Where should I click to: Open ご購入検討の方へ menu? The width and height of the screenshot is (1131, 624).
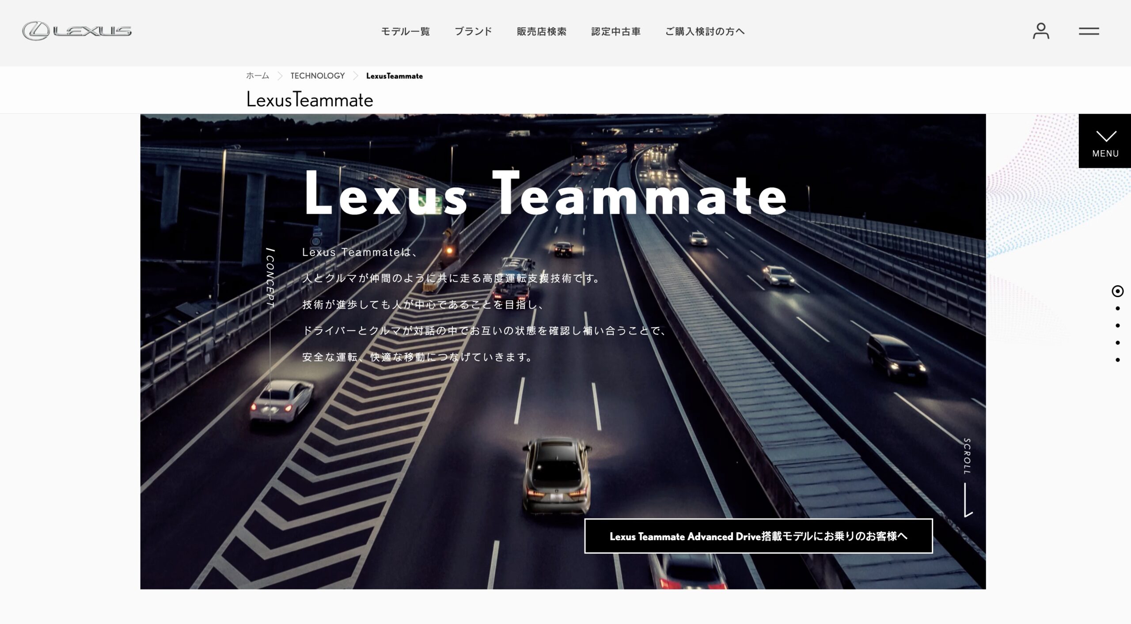pos(705,31)
